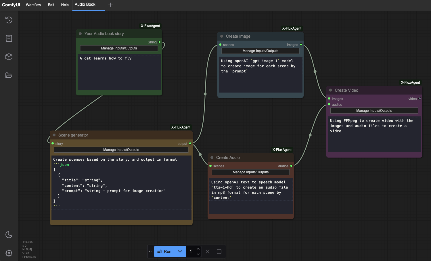This screenshot has height=261, width=431.
Task: Toggle dark theme moon icon
Action: (x=9, y=235)
